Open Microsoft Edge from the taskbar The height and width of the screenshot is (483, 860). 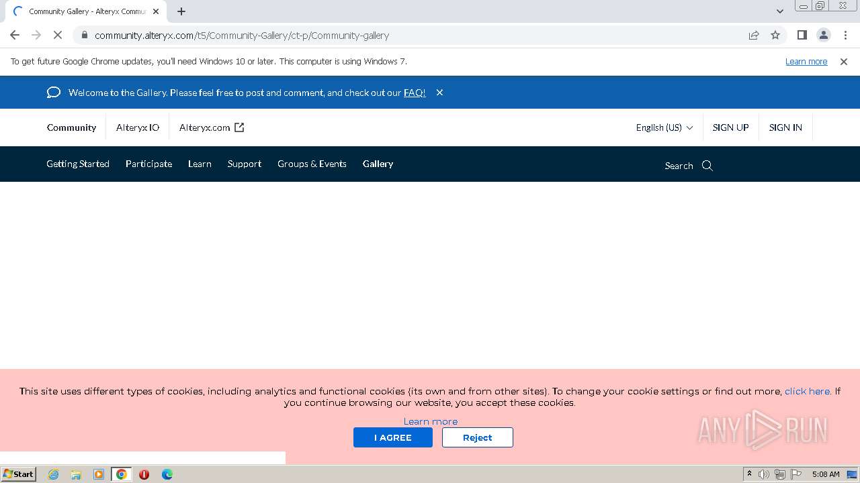(167, 474)
